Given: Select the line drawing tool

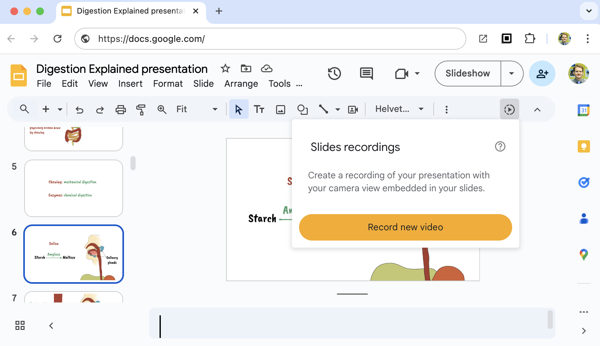Looking at the screenshot, I should coord(324,109).
